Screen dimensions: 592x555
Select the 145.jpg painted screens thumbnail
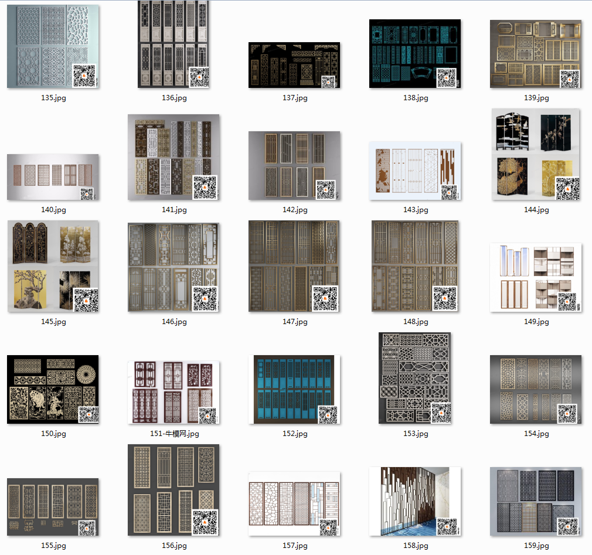[53, 266]
